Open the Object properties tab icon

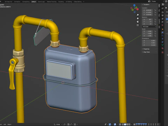coord(162,29)
